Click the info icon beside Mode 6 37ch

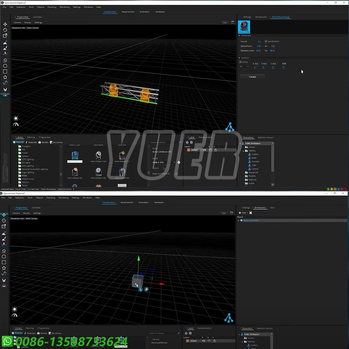pyautogui.click(x=179, y=163)
